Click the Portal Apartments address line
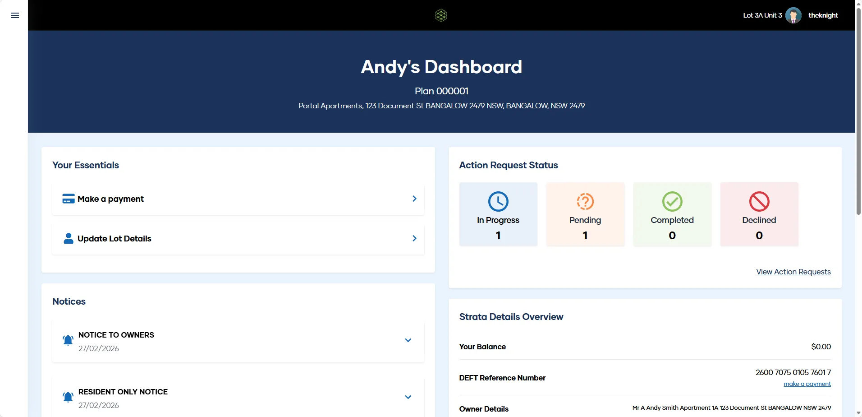The width and height of the screenshot is (862, 417). [441, 106]
